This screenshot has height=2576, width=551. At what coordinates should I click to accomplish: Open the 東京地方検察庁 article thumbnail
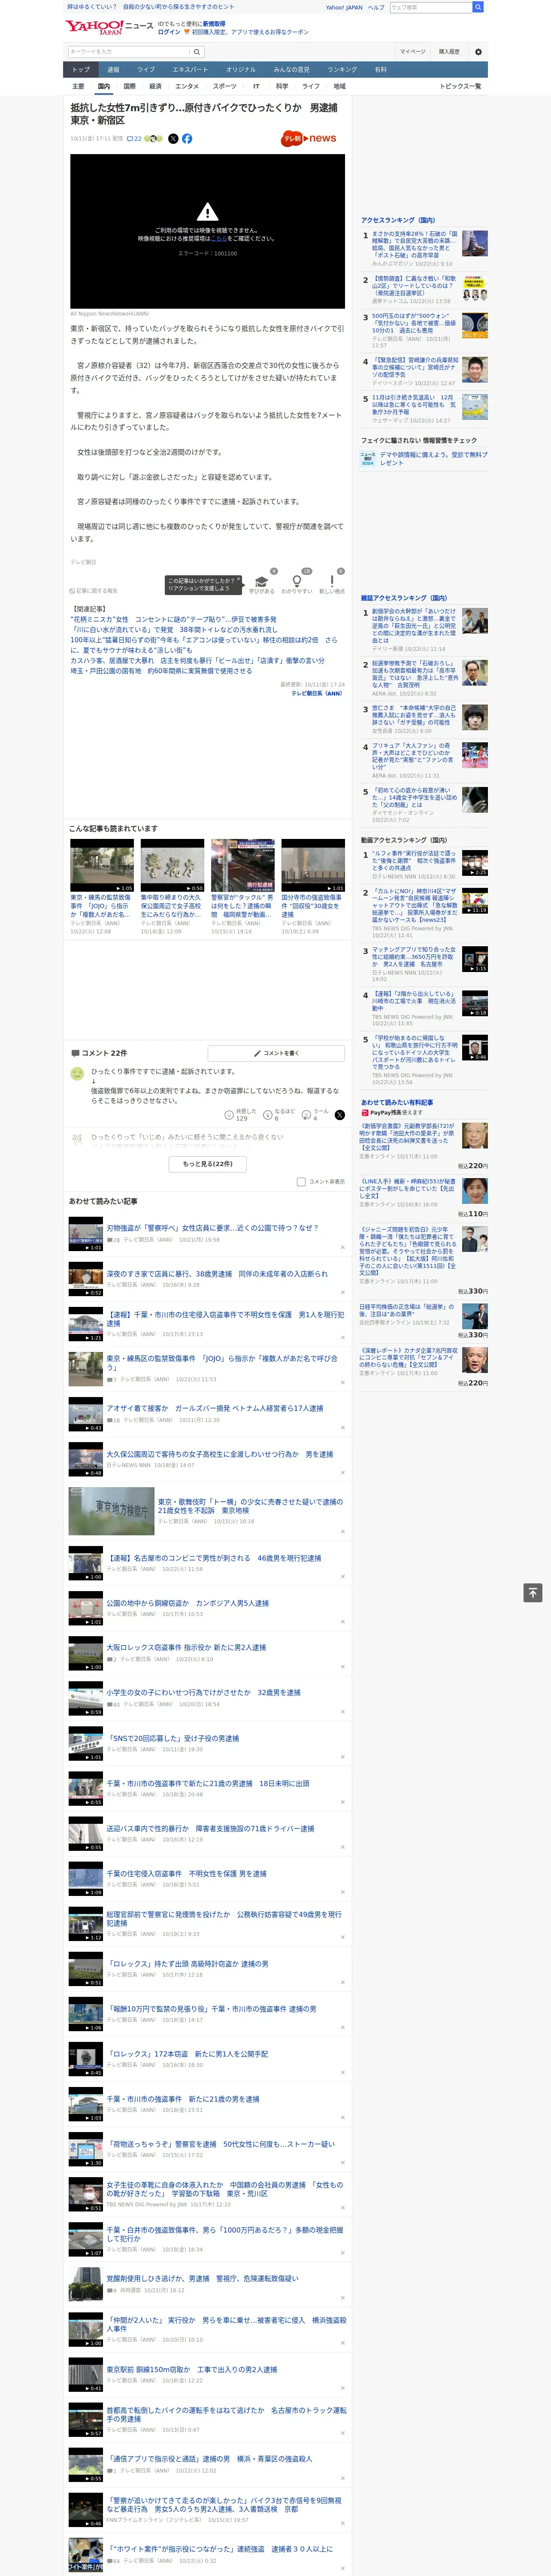[x=111, y=1511]
